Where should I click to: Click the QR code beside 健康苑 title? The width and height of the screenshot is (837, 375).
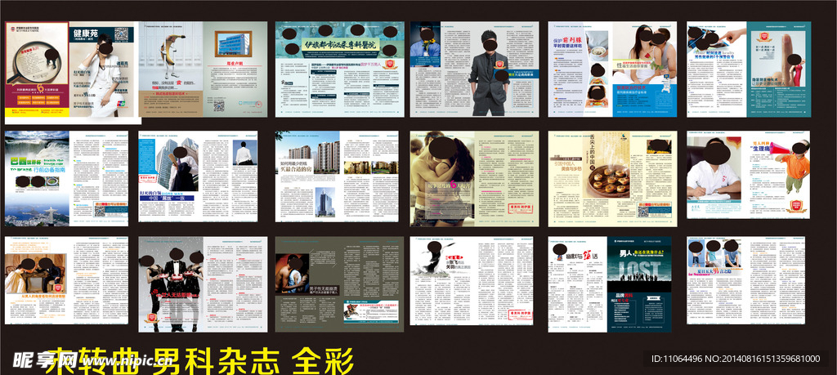(121, 34)
